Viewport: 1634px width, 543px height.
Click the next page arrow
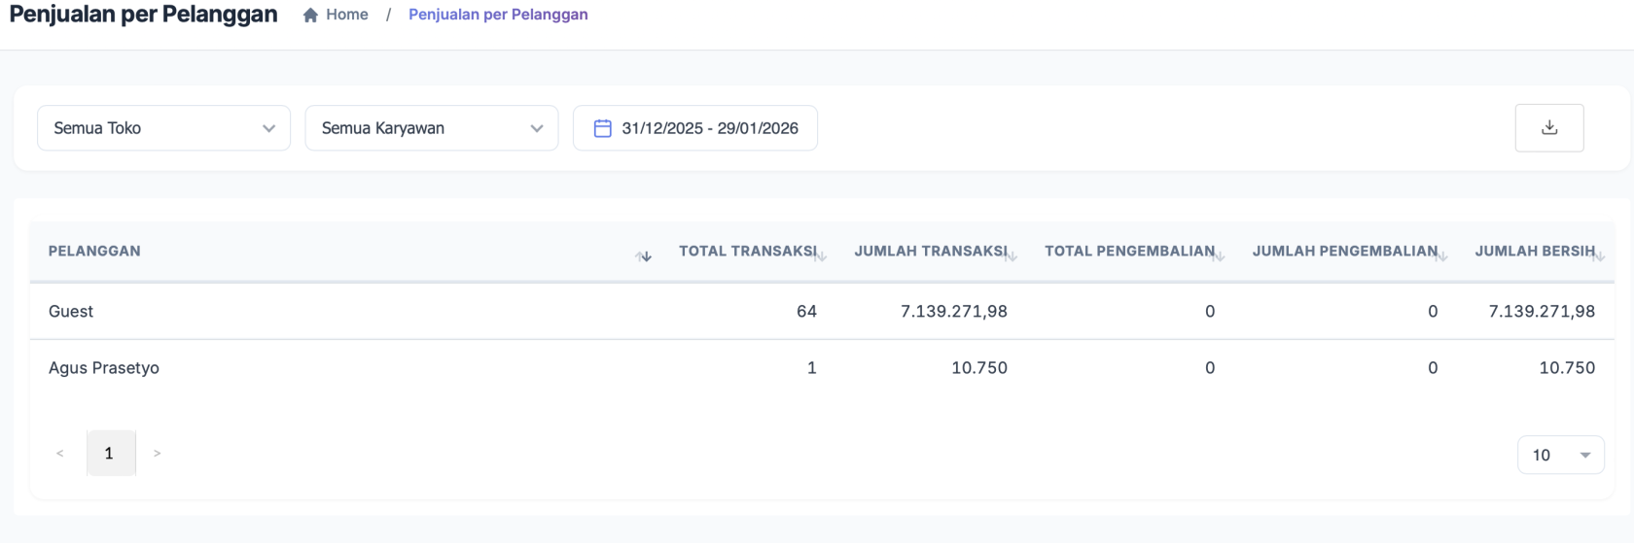(158, 454)
